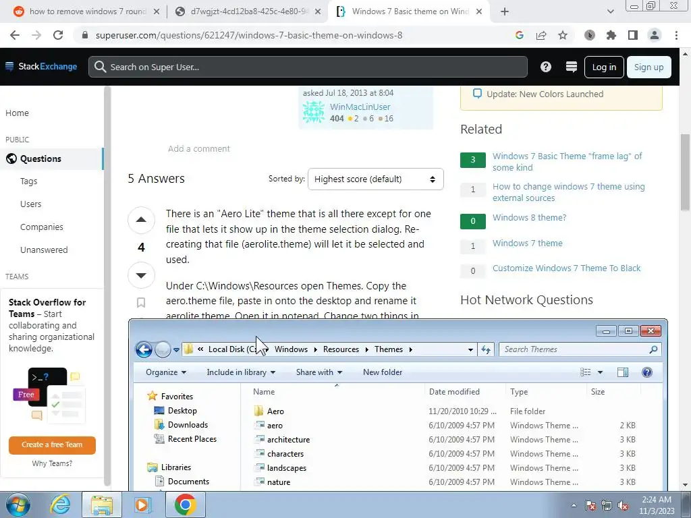This screenshot has height=518, width=691.
Task: Switch to the 'how to remove windows 7' tab
Action: tap(87, 11)
